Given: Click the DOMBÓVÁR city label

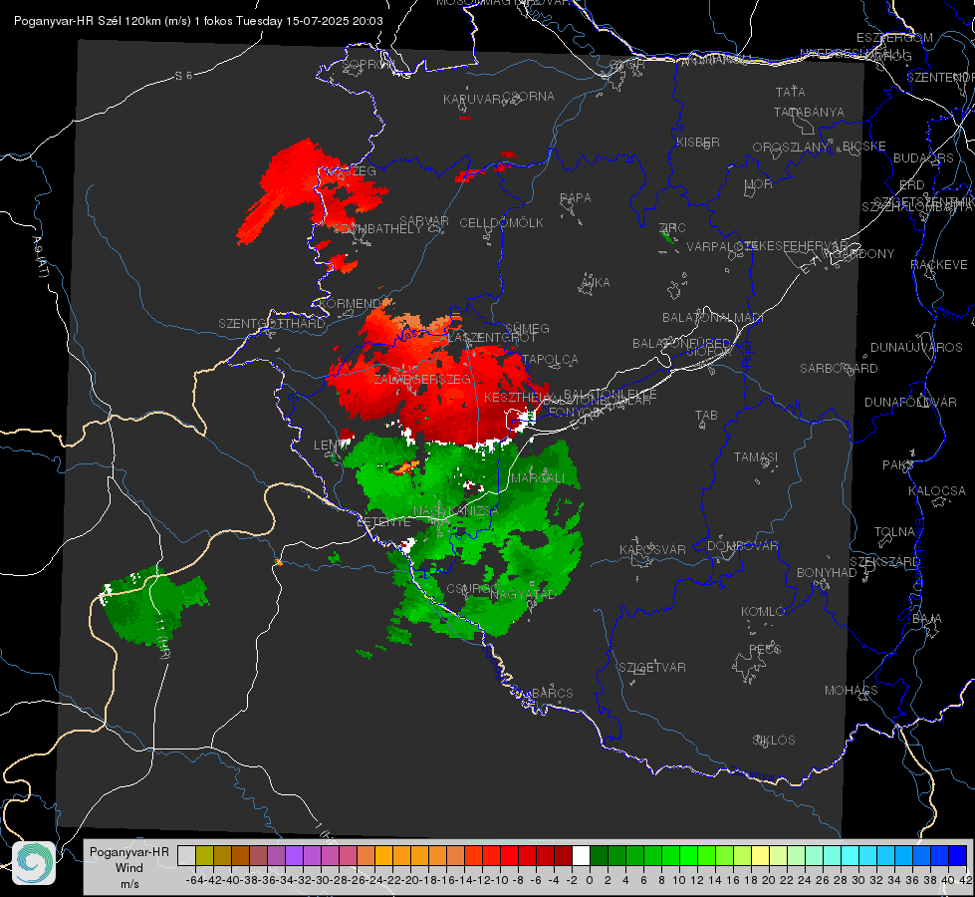Looking at the screenshot, I should (x=742, y=546).
